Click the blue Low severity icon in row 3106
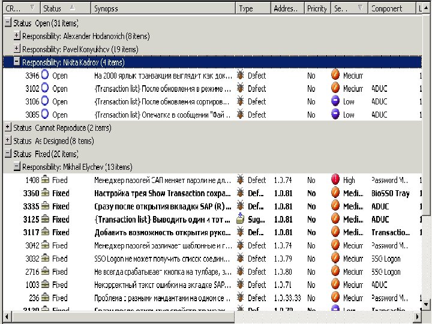The image size is (432, 324). tap(335, 101)
